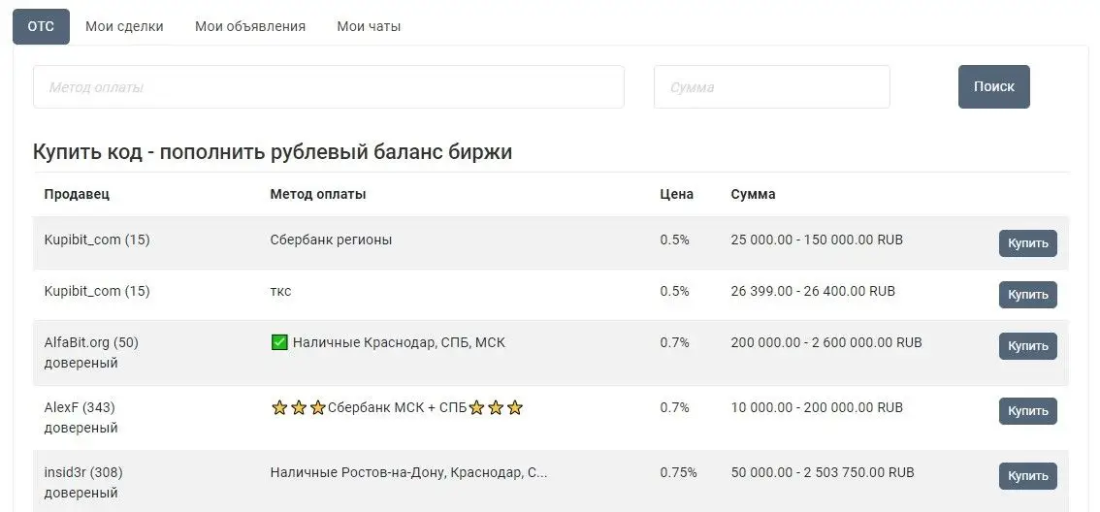Click Купить for the ткс offer
The width and height of the screenshot is (1100, 512).
[1027, 295]
